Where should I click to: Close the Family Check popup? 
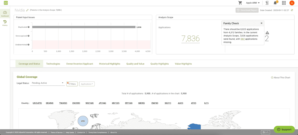[x=262, y=23]
